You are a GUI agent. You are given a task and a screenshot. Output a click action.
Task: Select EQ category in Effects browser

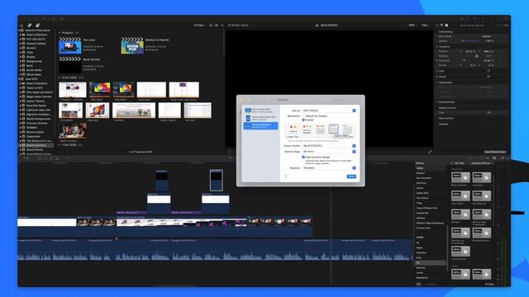[430, 262]
